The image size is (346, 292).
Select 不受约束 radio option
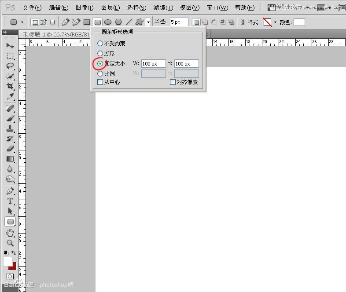pos(100,44)
